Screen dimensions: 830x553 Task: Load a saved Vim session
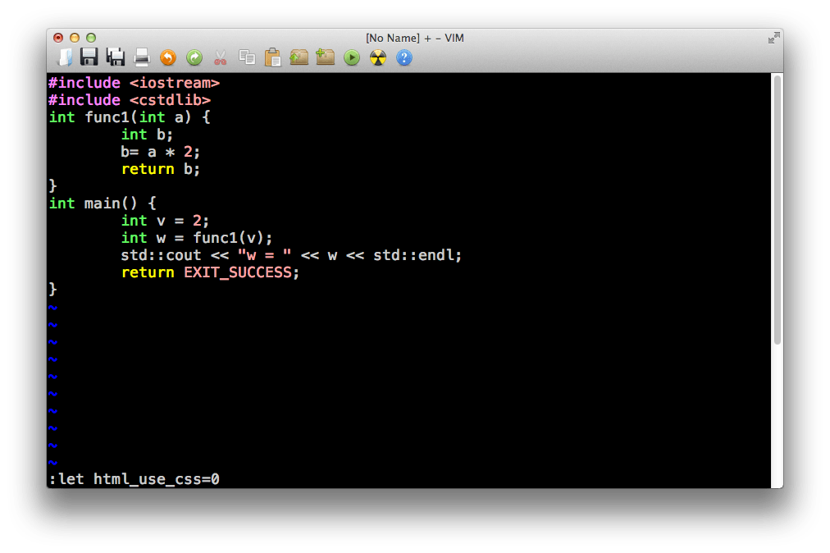click(299, 57)
